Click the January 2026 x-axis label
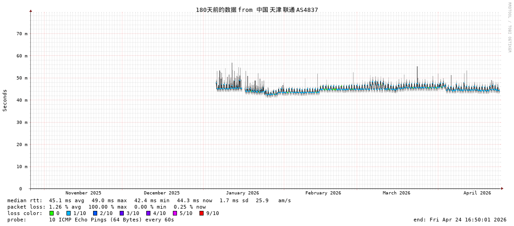Viewport: 514px width, 226px height. [x=242, y=193]
